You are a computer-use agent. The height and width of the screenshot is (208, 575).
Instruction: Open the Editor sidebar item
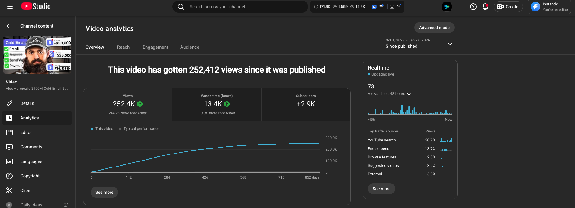26,132
